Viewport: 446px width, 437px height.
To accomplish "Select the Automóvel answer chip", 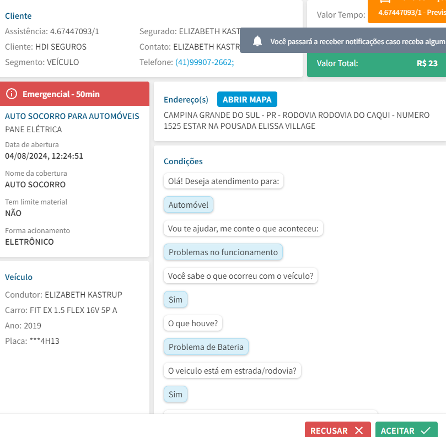I will [x=189, y=204].
